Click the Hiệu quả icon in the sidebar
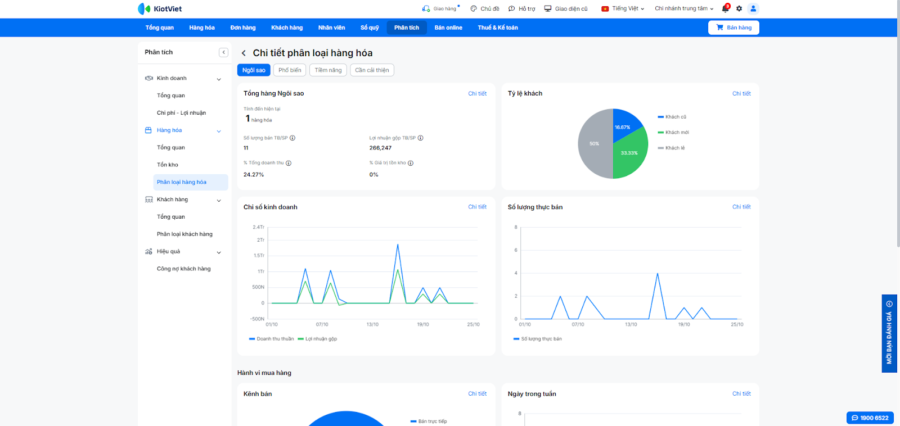900x426 pixels. coord(148,252)
